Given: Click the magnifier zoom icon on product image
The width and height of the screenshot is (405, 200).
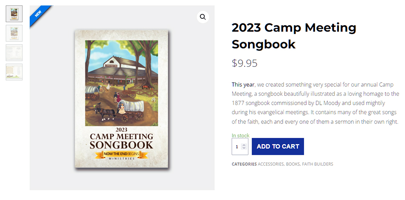Looking at the screenshot, I should coord(203,17).
